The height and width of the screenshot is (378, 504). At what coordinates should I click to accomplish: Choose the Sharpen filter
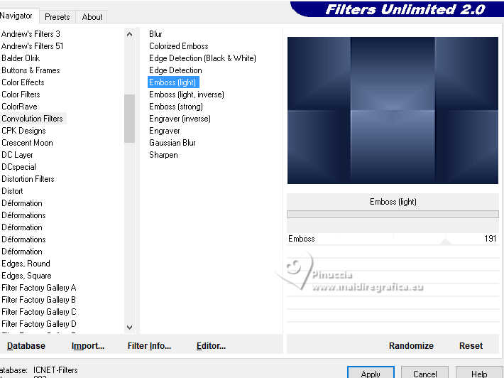pyautogui.click(x=163, y=155)
